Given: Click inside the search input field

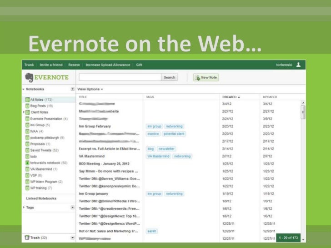Looking at the screenshot, I should 120,77.
